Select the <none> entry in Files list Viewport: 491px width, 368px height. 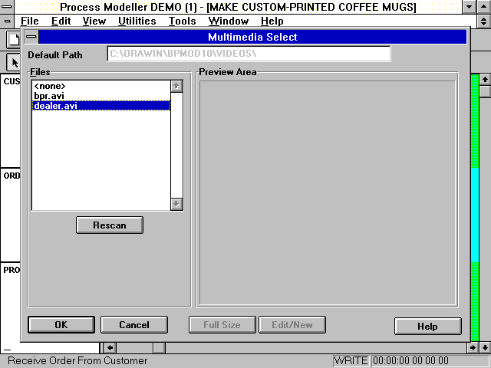pos(50,86)
